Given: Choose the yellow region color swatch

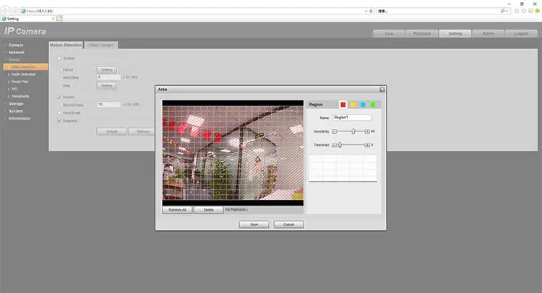Looking at the screenshot, I should pyautogui.click(x=353, y=105).
